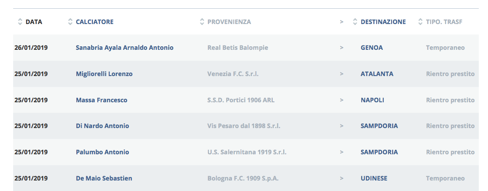Open the ATALANTA destination club link

(x=377, y=74)
